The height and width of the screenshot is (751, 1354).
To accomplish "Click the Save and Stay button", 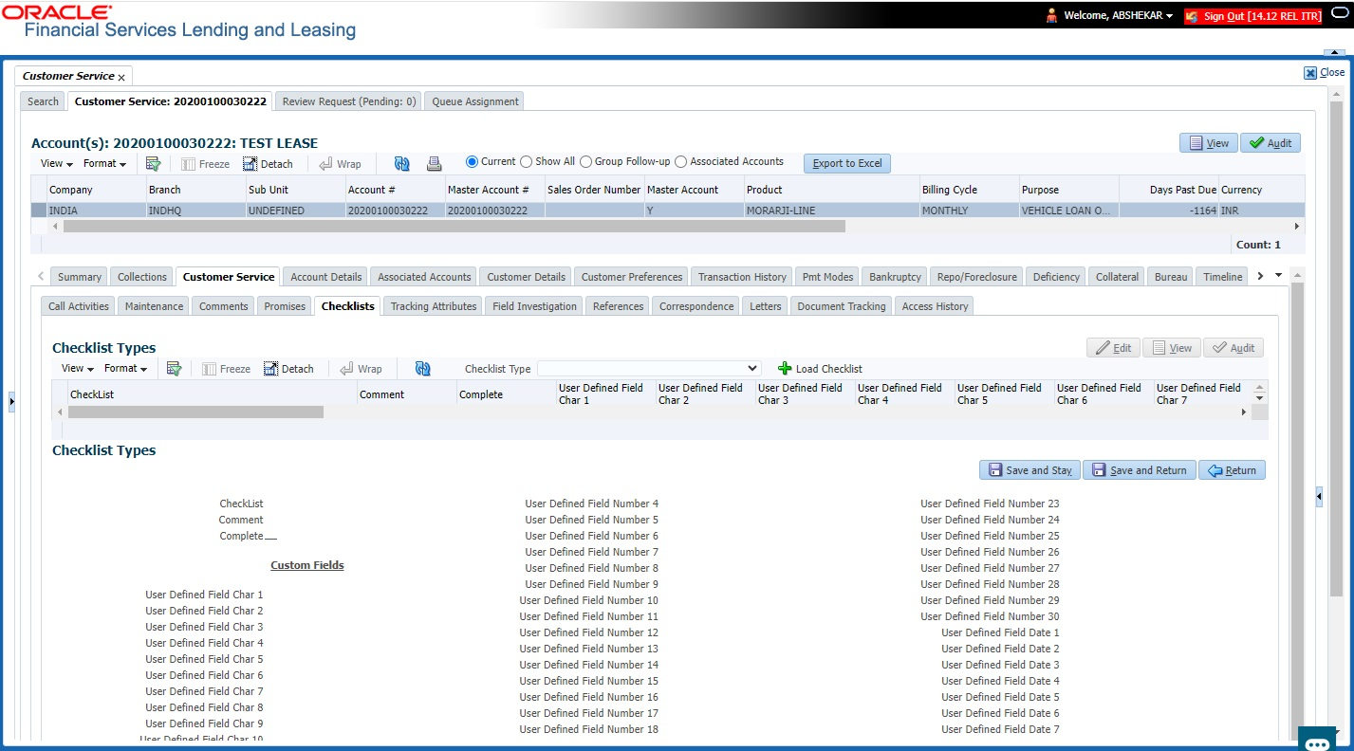I will point(1029,470).
